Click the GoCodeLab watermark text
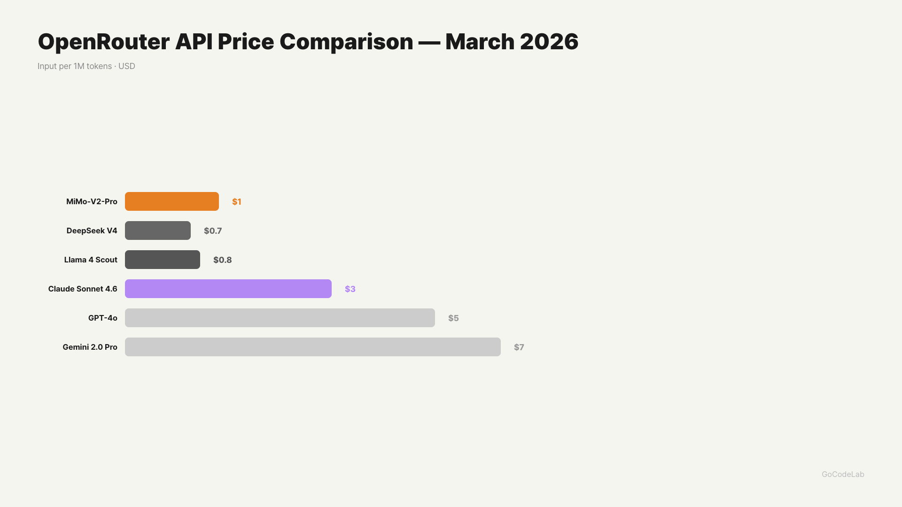The image size is (902, 507). tap(843, 474)
